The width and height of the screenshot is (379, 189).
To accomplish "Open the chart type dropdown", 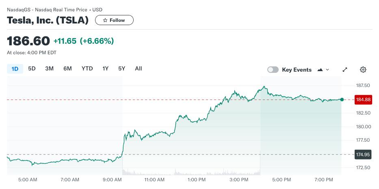I will [323, 70].
